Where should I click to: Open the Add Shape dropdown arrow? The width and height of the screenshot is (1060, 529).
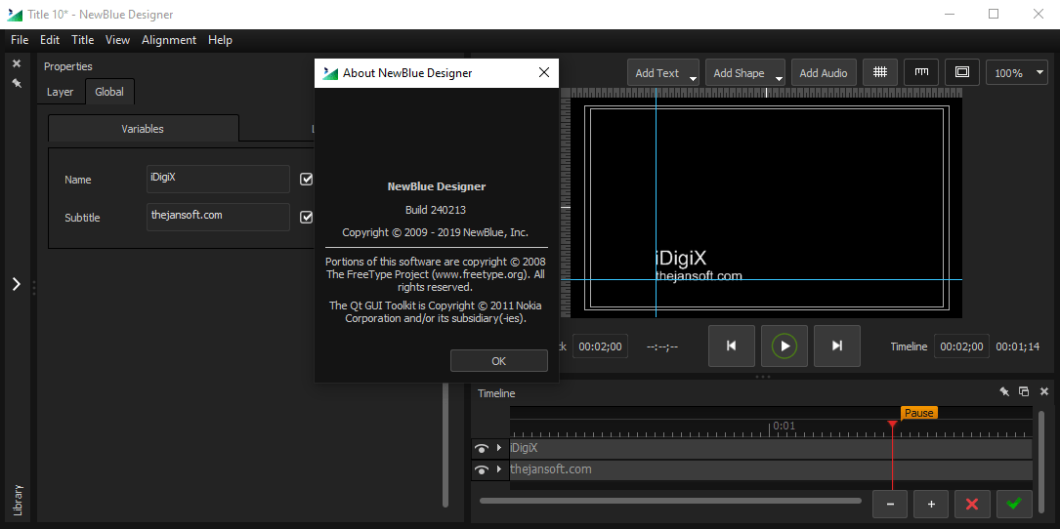tap(779, 79)
